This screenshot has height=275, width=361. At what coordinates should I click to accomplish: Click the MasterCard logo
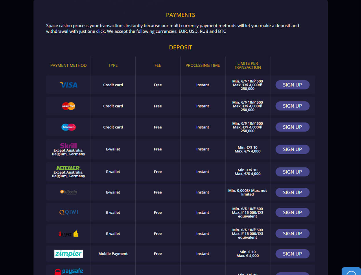[x=69, y=106]
